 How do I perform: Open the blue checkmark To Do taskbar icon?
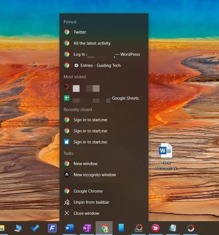[35, 228]
